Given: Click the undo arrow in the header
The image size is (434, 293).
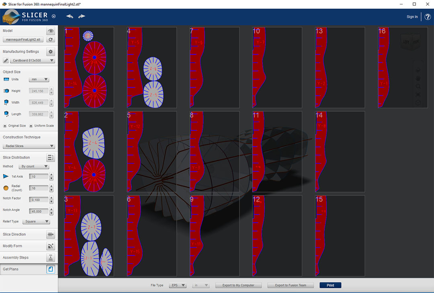Looking at the screenshot, I should (x=70, y=17).
